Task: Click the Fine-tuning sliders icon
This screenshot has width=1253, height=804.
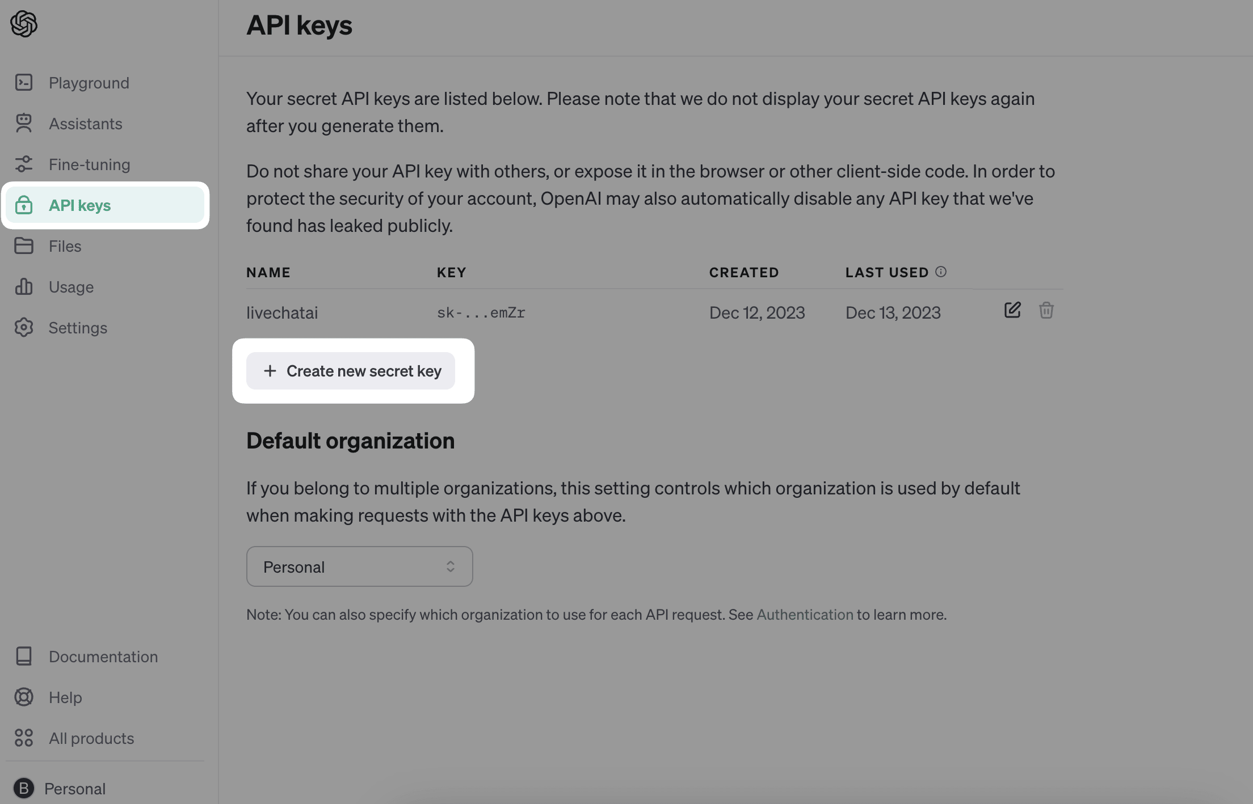Action: click(x=24, y=164)
